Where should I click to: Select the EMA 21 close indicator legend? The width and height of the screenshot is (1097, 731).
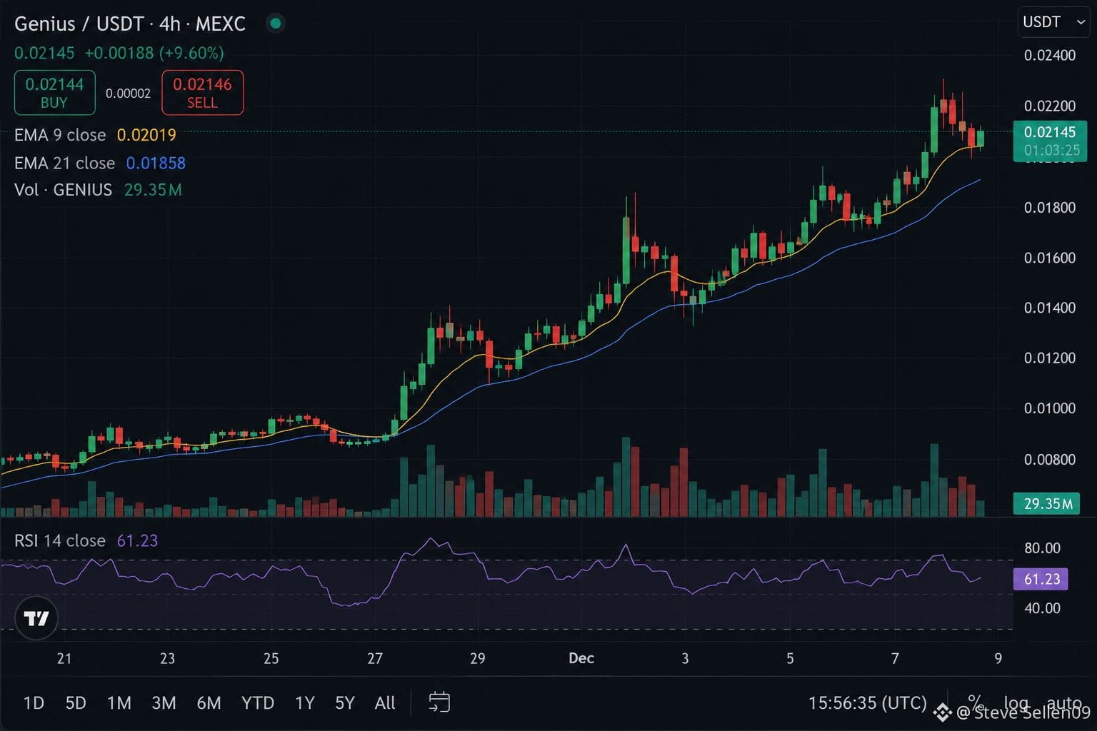pyautogui.click(x=64, y=163)
